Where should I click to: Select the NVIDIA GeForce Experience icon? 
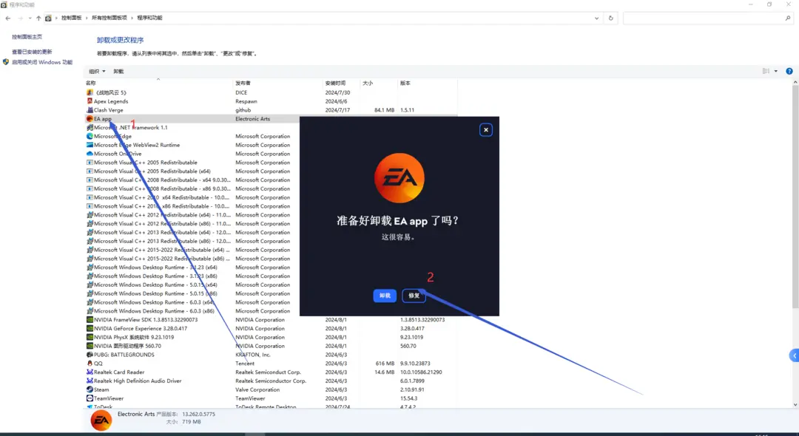click(x=90, y=328)
